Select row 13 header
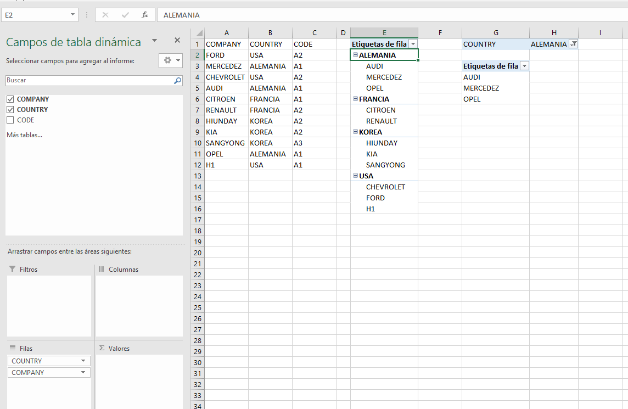The image size is (628, 409). pyautogui.click(x=198, y=176)
